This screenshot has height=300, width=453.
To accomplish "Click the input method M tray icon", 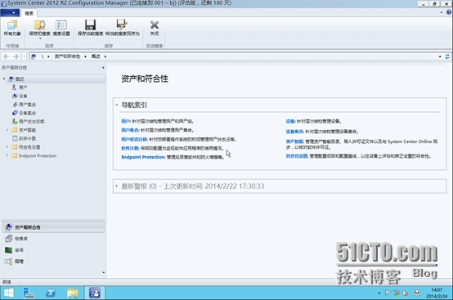I will point(416,293).
